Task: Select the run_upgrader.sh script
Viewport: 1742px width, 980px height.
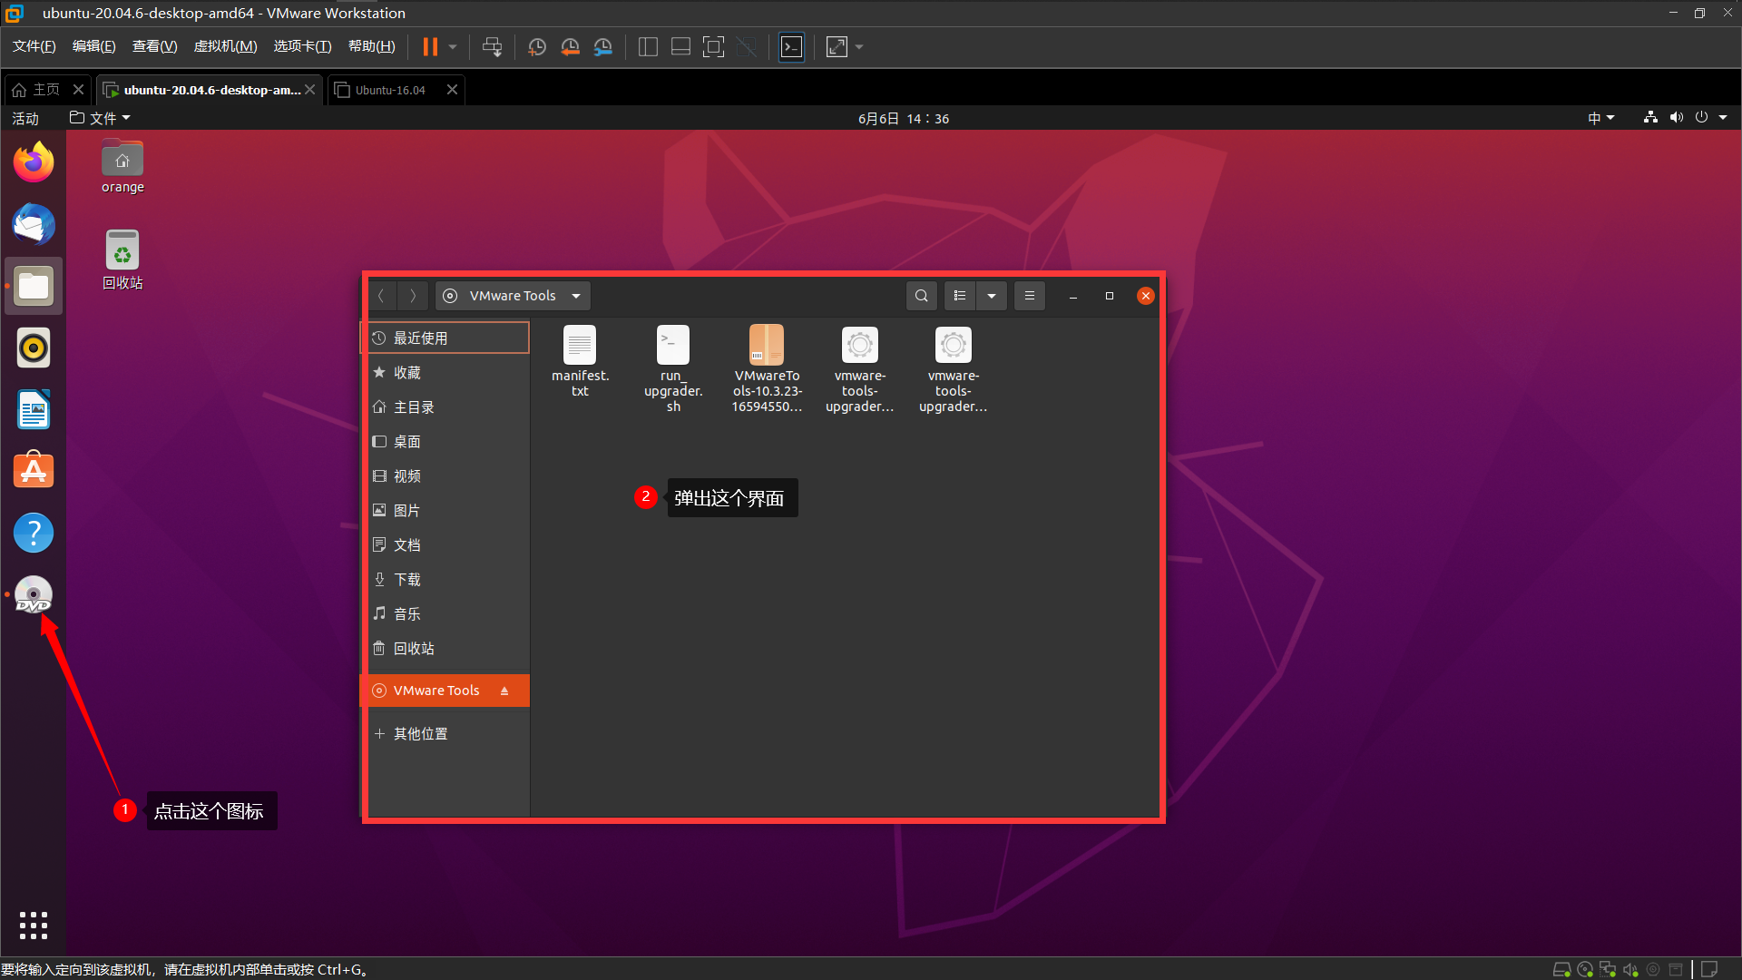Action: 673,369
